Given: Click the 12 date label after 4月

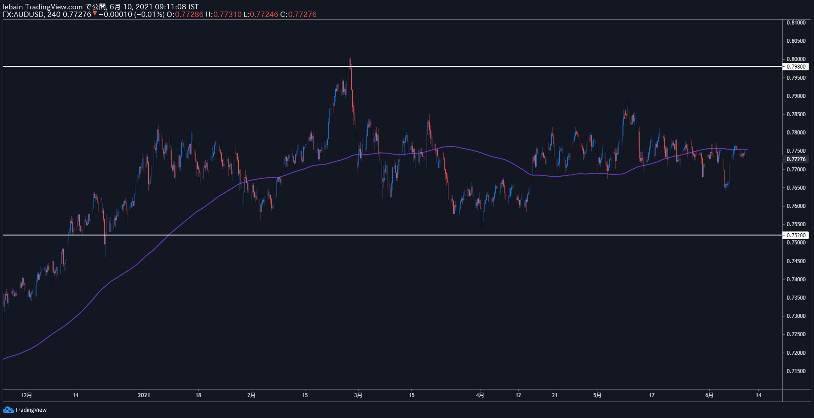Looking at the screenshot, I should (x=518, y=395).
